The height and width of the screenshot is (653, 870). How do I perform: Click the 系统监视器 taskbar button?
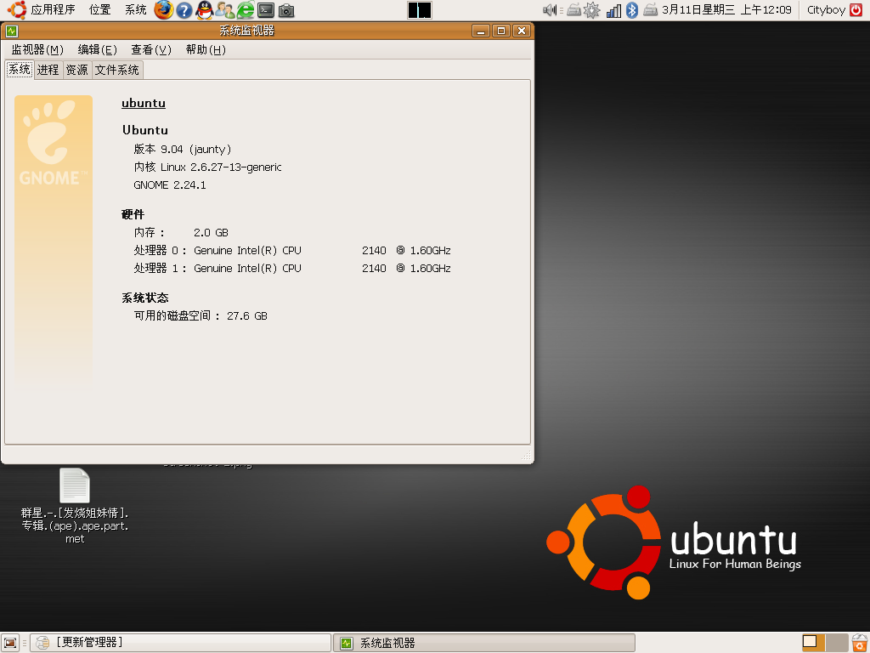[x=483, y=643]
